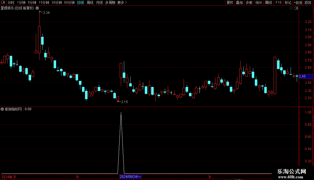
Task: Select the 5分钟 period
Action: point(32,2)
